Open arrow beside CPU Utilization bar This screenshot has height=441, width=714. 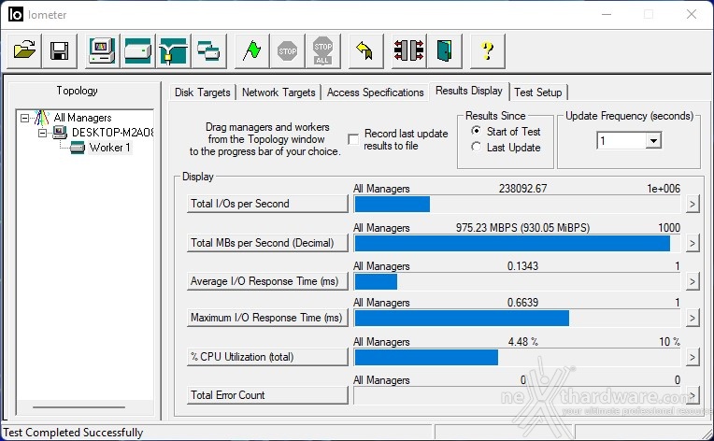693,357
